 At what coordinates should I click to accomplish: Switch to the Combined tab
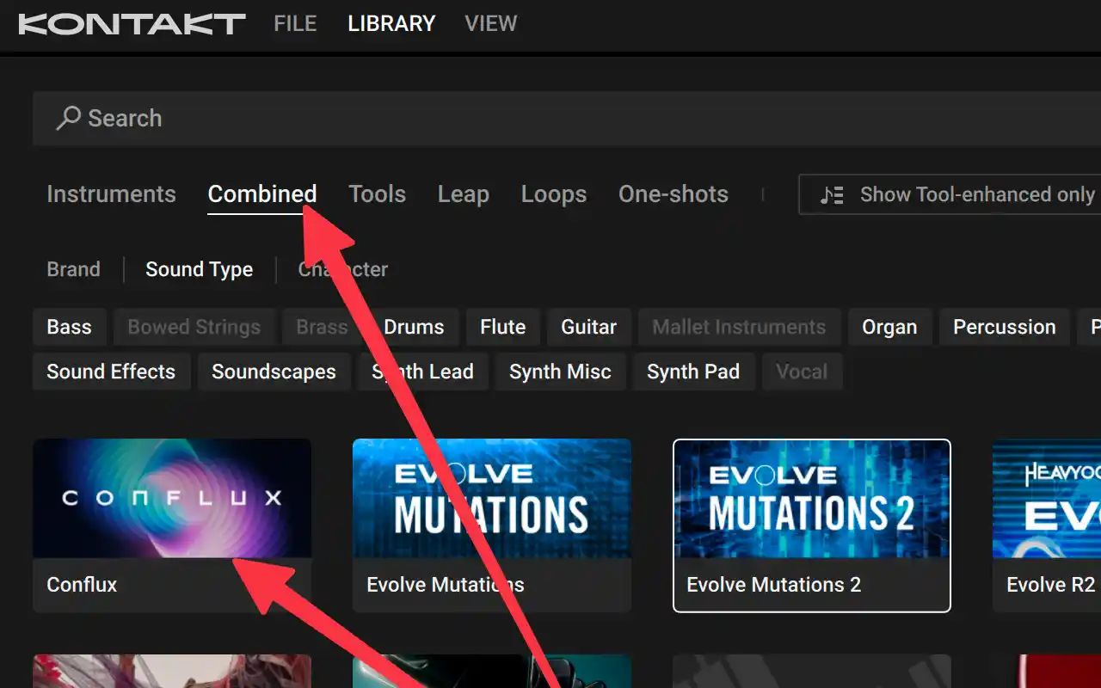(262, 194)
